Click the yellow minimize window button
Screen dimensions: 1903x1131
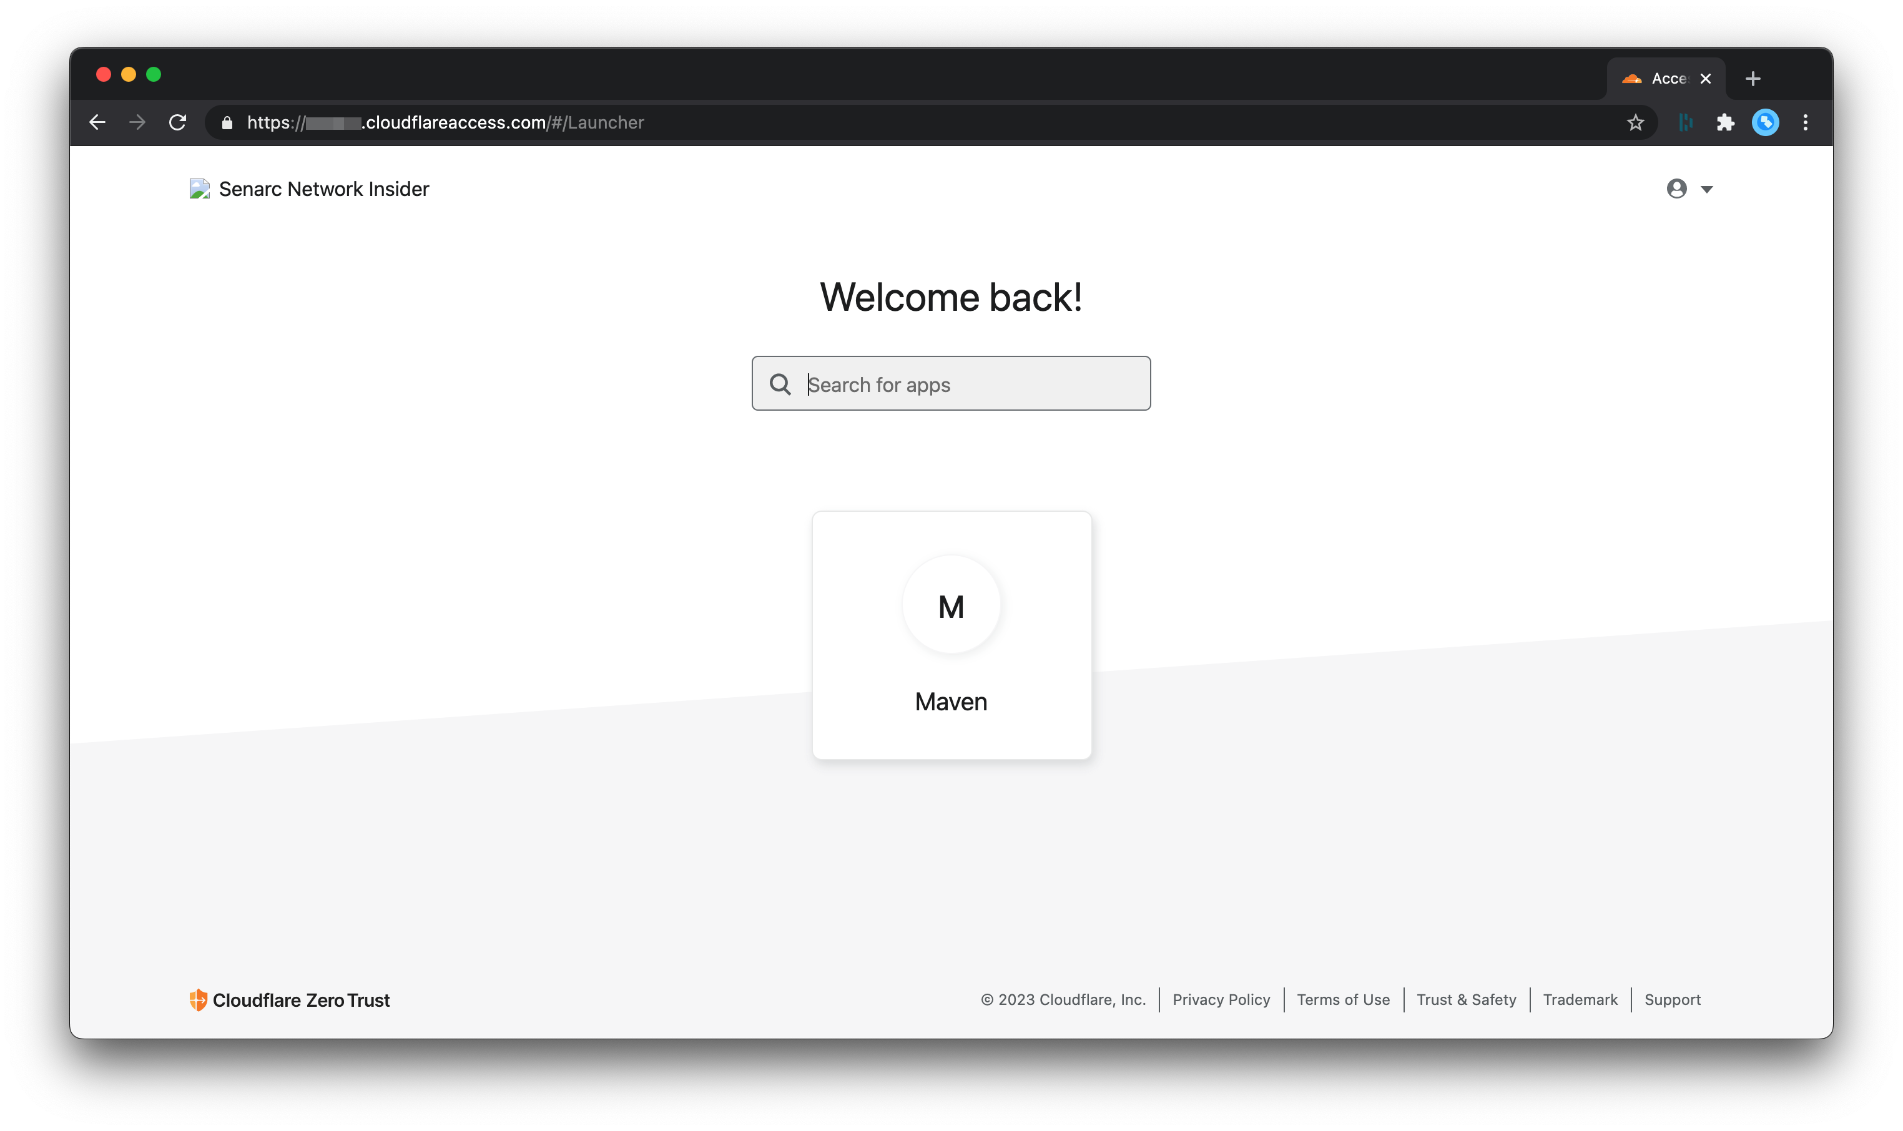[129, 74]
